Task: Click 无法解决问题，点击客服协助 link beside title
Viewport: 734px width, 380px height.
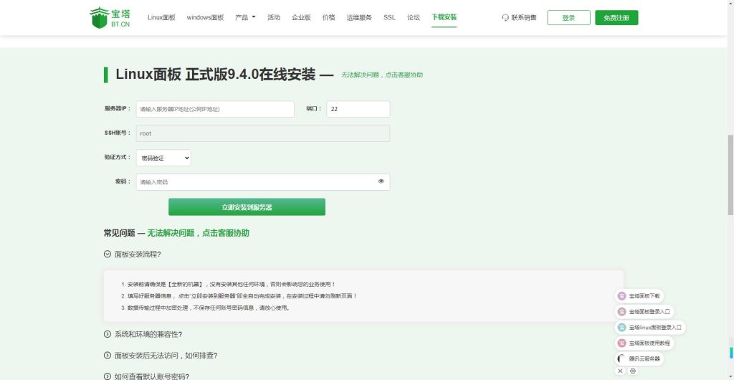Action: pyautogui.click(x=382, y=75)
